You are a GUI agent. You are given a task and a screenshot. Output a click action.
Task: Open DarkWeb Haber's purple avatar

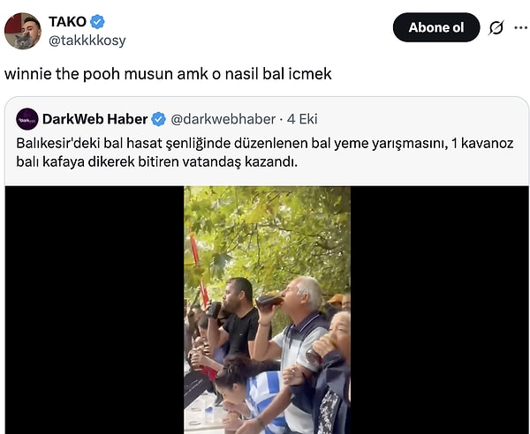[x=27, y=119]
